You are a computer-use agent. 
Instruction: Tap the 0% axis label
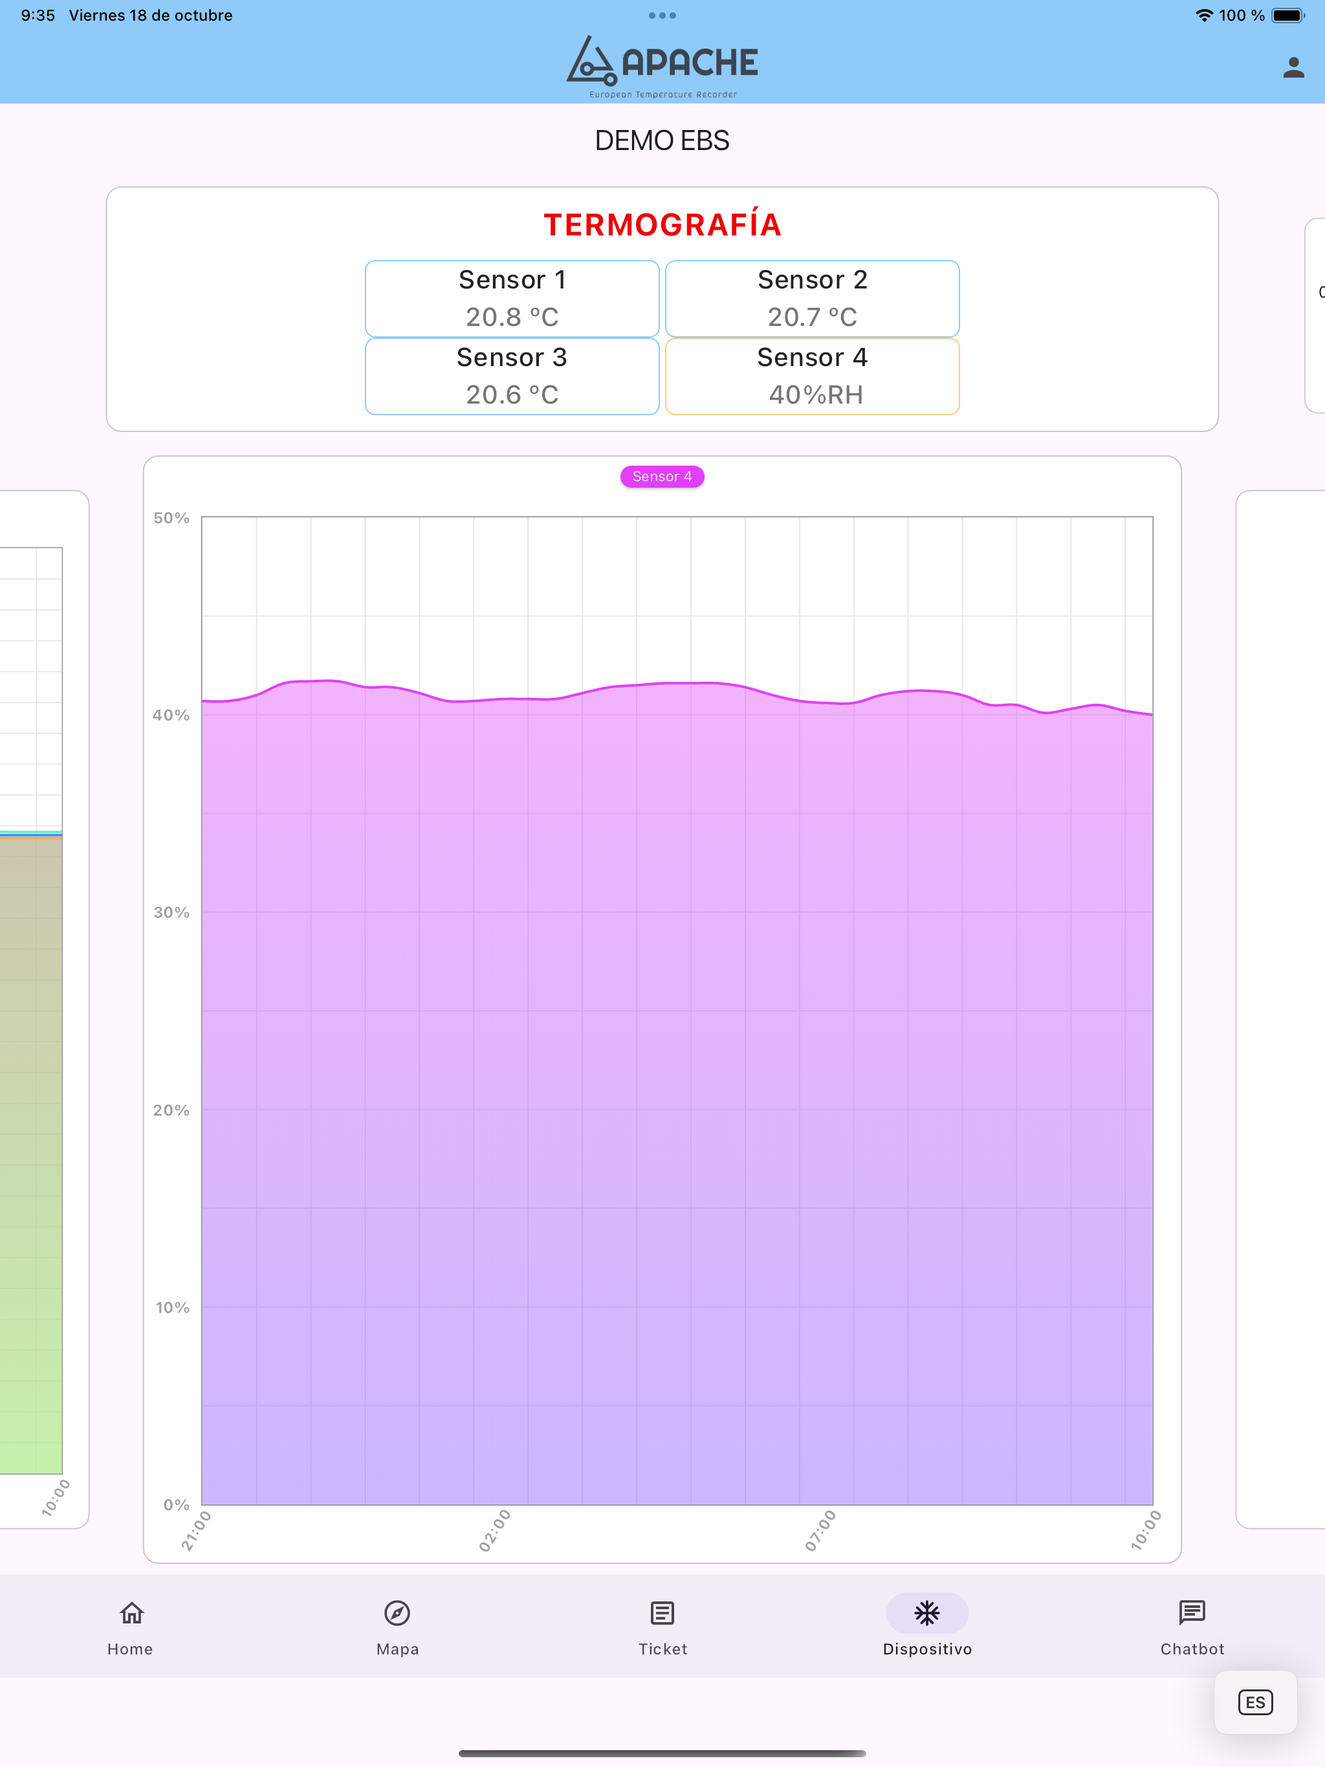176,1505
